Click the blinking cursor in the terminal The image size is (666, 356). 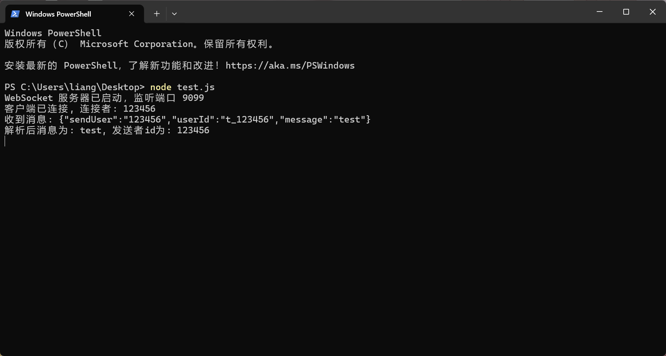coord(4,141)
